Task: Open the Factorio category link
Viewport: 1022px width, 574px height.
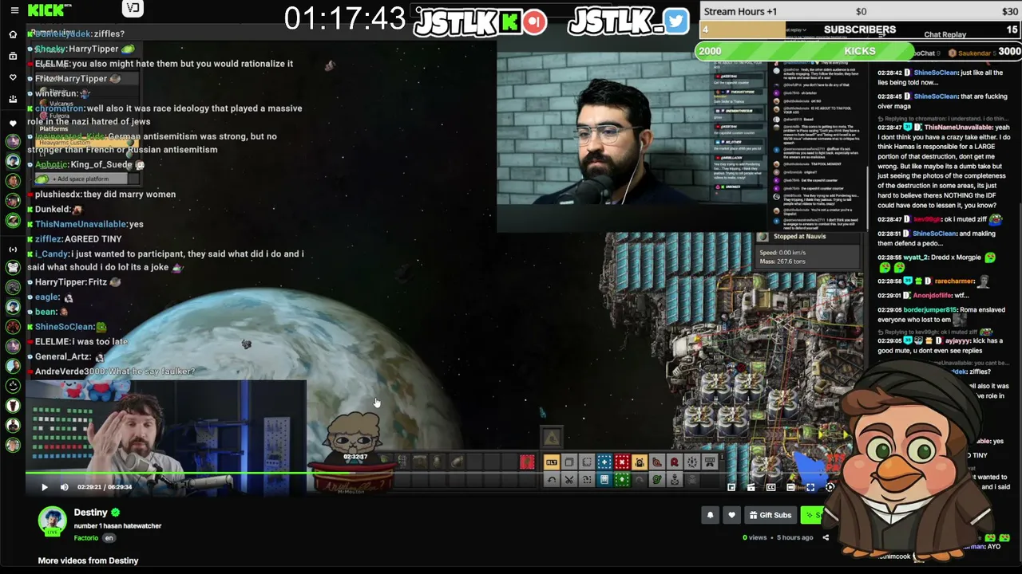Action: (x=86, y=538)
